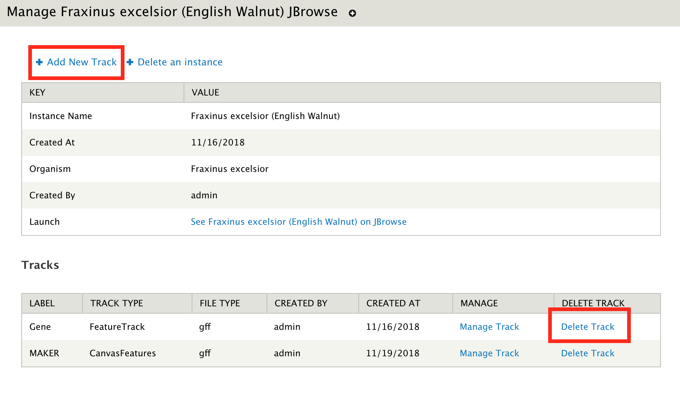Select the Delete an instance link
Viewport: 680px width, 393px height.
[x=180, y=62]
